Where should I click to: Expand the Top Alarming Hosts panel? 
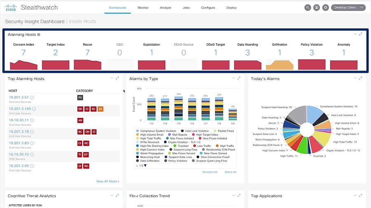tap(117, 78)
